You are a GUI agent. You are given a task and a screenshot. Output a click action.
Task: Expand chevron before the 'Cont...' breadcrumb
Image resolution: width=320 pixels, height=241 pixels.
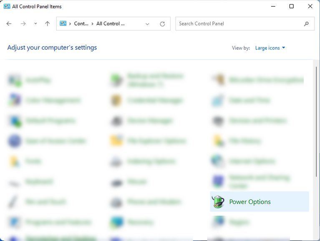(70, 24)
